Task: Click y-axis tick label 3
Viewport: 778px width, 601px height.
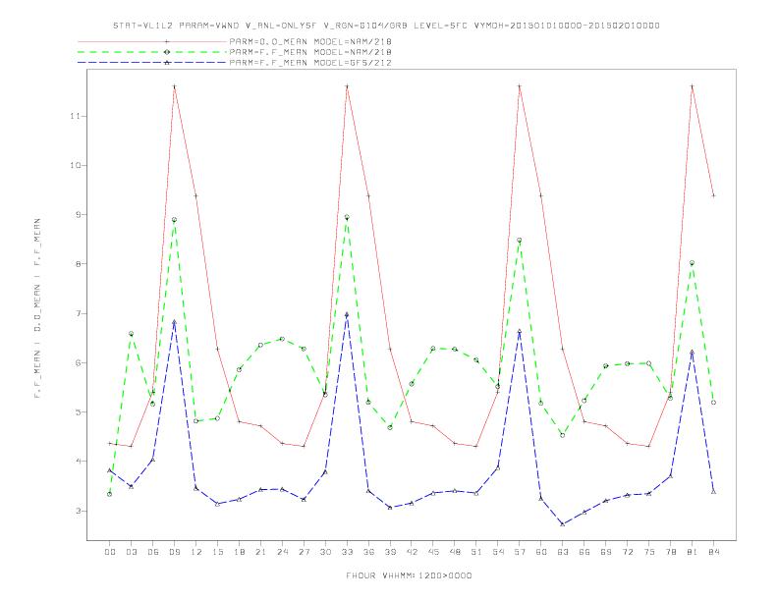Action: pyautogui.click(x=78, y=511)
